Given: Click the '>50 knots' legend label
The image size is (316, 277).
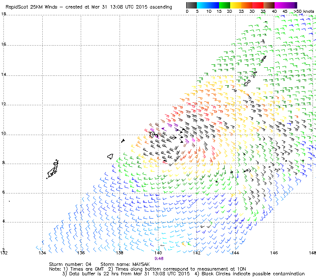Looking at the screenshot, I should pos(304,12).
